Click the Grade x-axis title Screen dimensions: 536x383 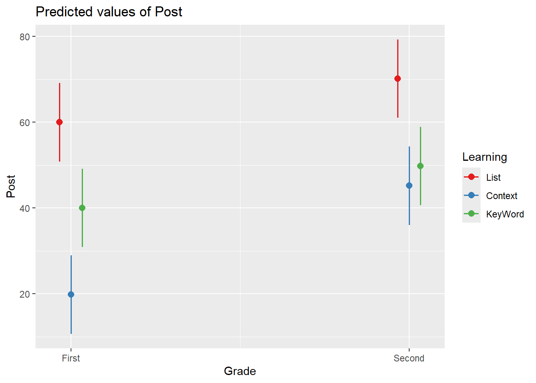pos(240,371)
